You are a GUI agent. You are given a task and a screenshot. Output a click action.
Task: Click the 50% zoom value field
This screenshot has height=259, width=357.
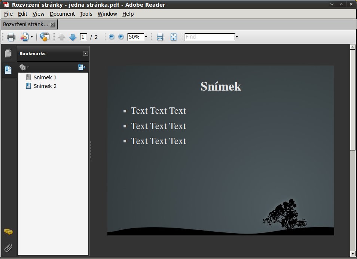136,37
